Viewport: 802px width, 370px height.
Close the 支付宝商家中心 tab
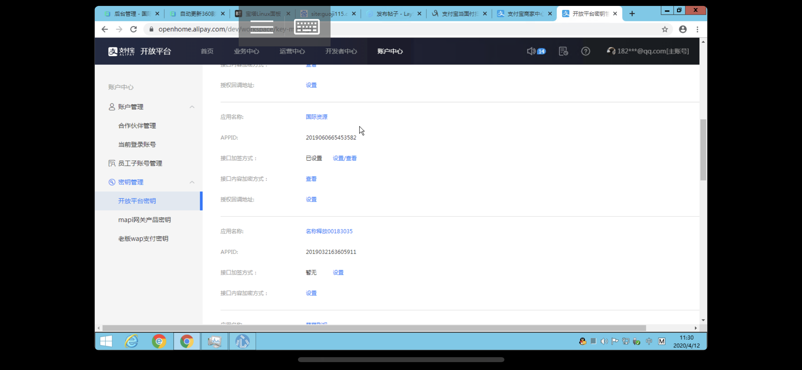tap(550, 13)
